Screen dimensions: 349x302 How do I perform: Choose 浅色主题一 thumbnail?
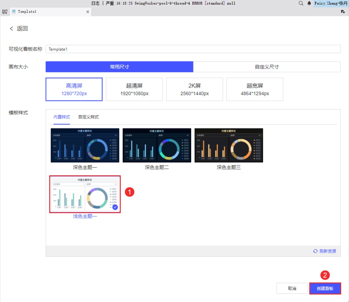[x=85, y=194]
